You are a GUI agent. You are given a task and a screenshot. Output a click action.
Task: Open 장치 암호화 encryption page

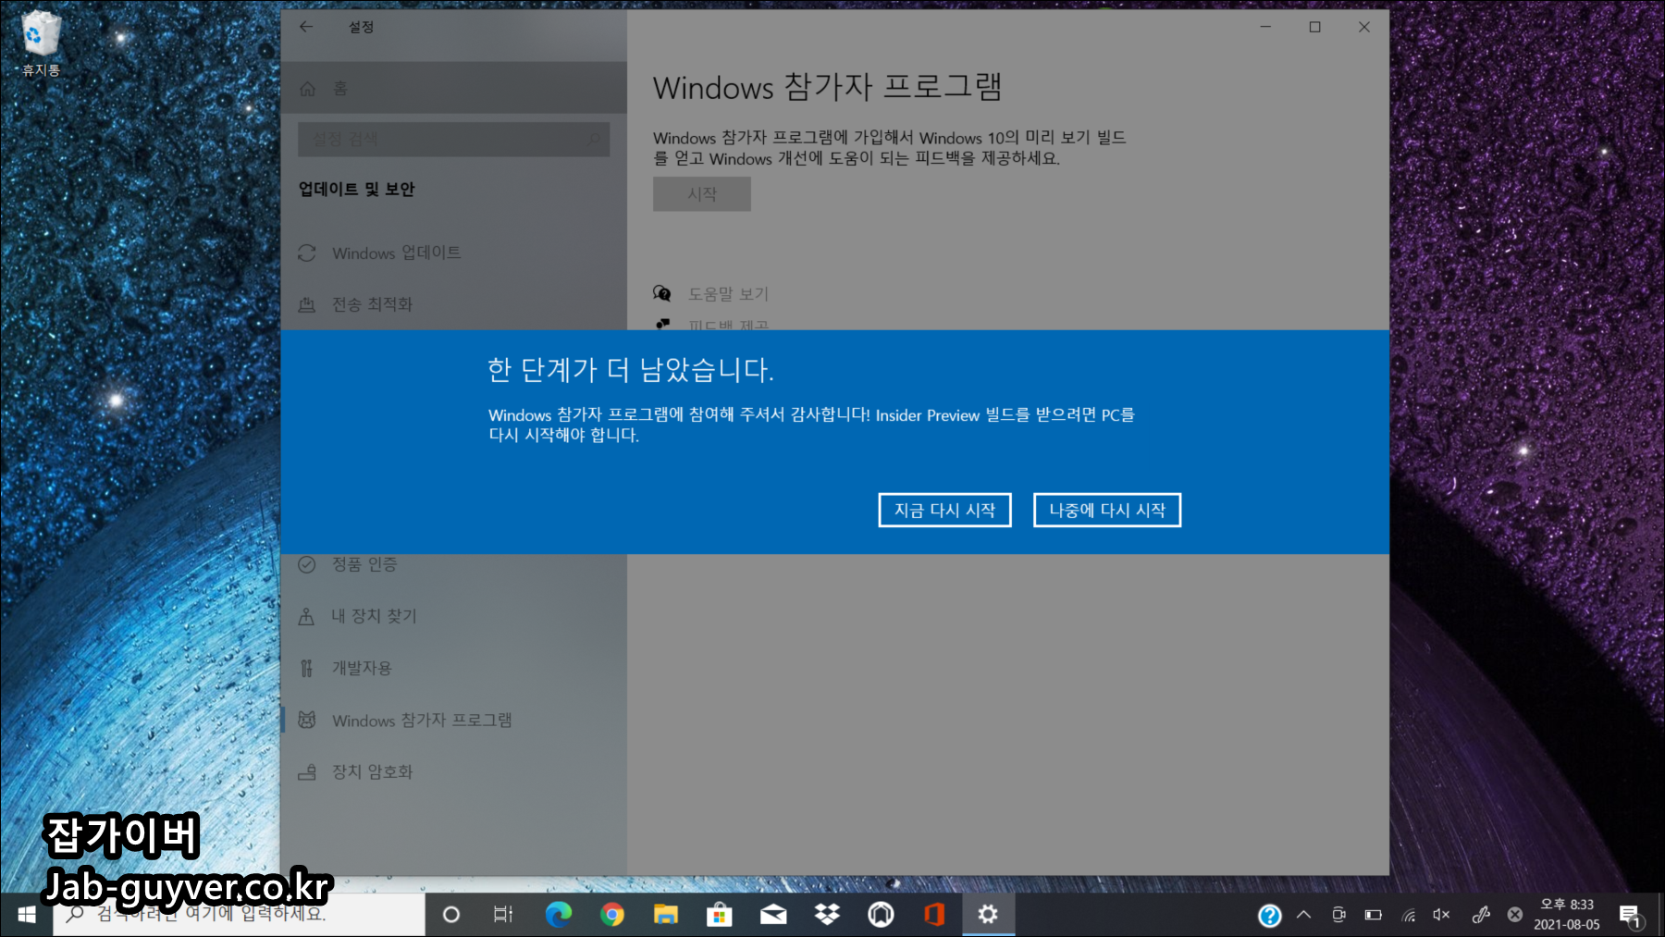pyautogui.click(x=453, y=771)
